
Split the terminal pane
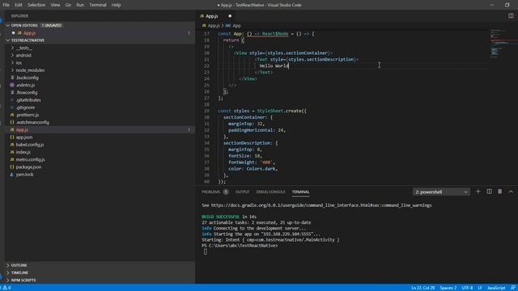(x=489, y=192)
